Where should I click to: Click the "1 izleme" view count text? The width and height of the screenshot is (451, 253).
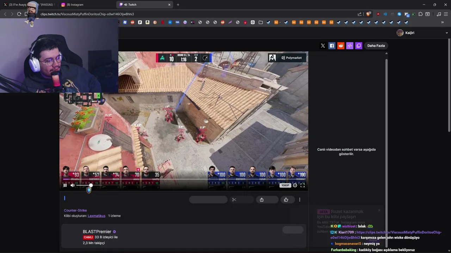click(x=115, y=216)
